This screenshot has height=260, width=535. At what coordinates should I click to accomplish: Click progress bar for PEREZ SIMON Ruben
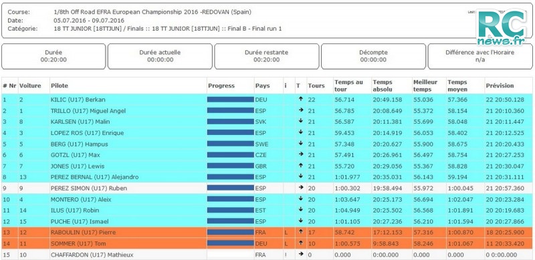[x=230, y=188]
